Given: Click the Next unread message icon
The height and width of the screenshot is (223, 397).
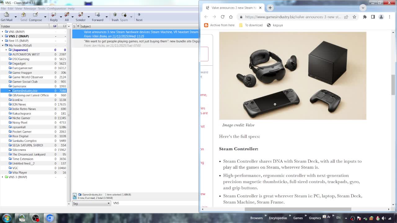Looking at the screenshot, I should click(139, 15).
